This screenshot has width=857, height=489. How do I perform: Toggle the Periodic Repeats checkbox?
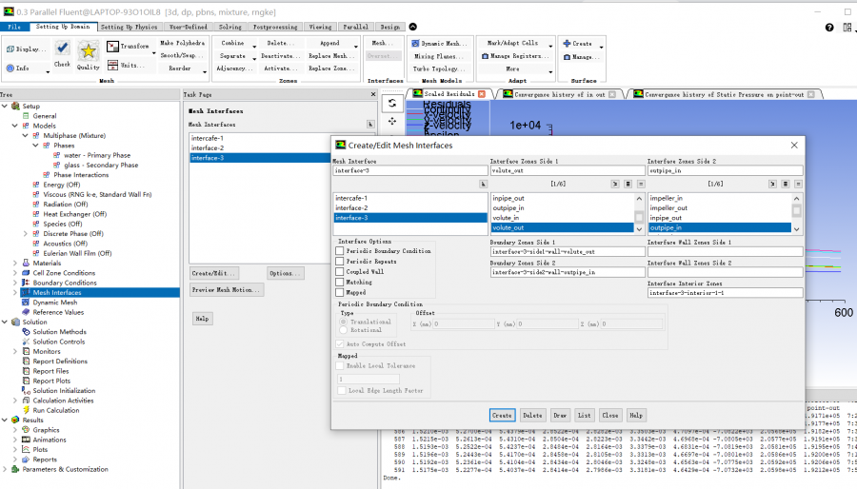[340, 262]
